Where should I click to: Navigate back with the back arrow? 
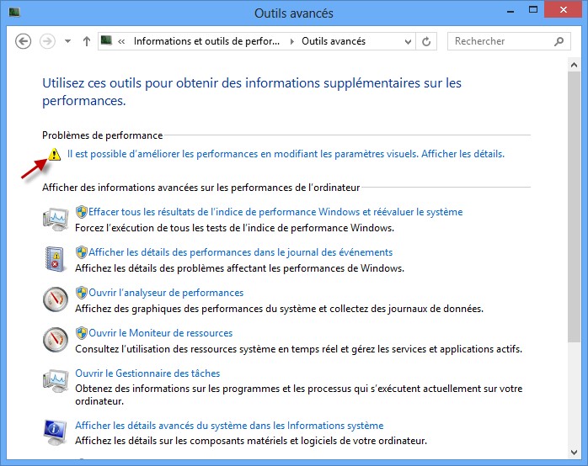(x=24, y=41)
